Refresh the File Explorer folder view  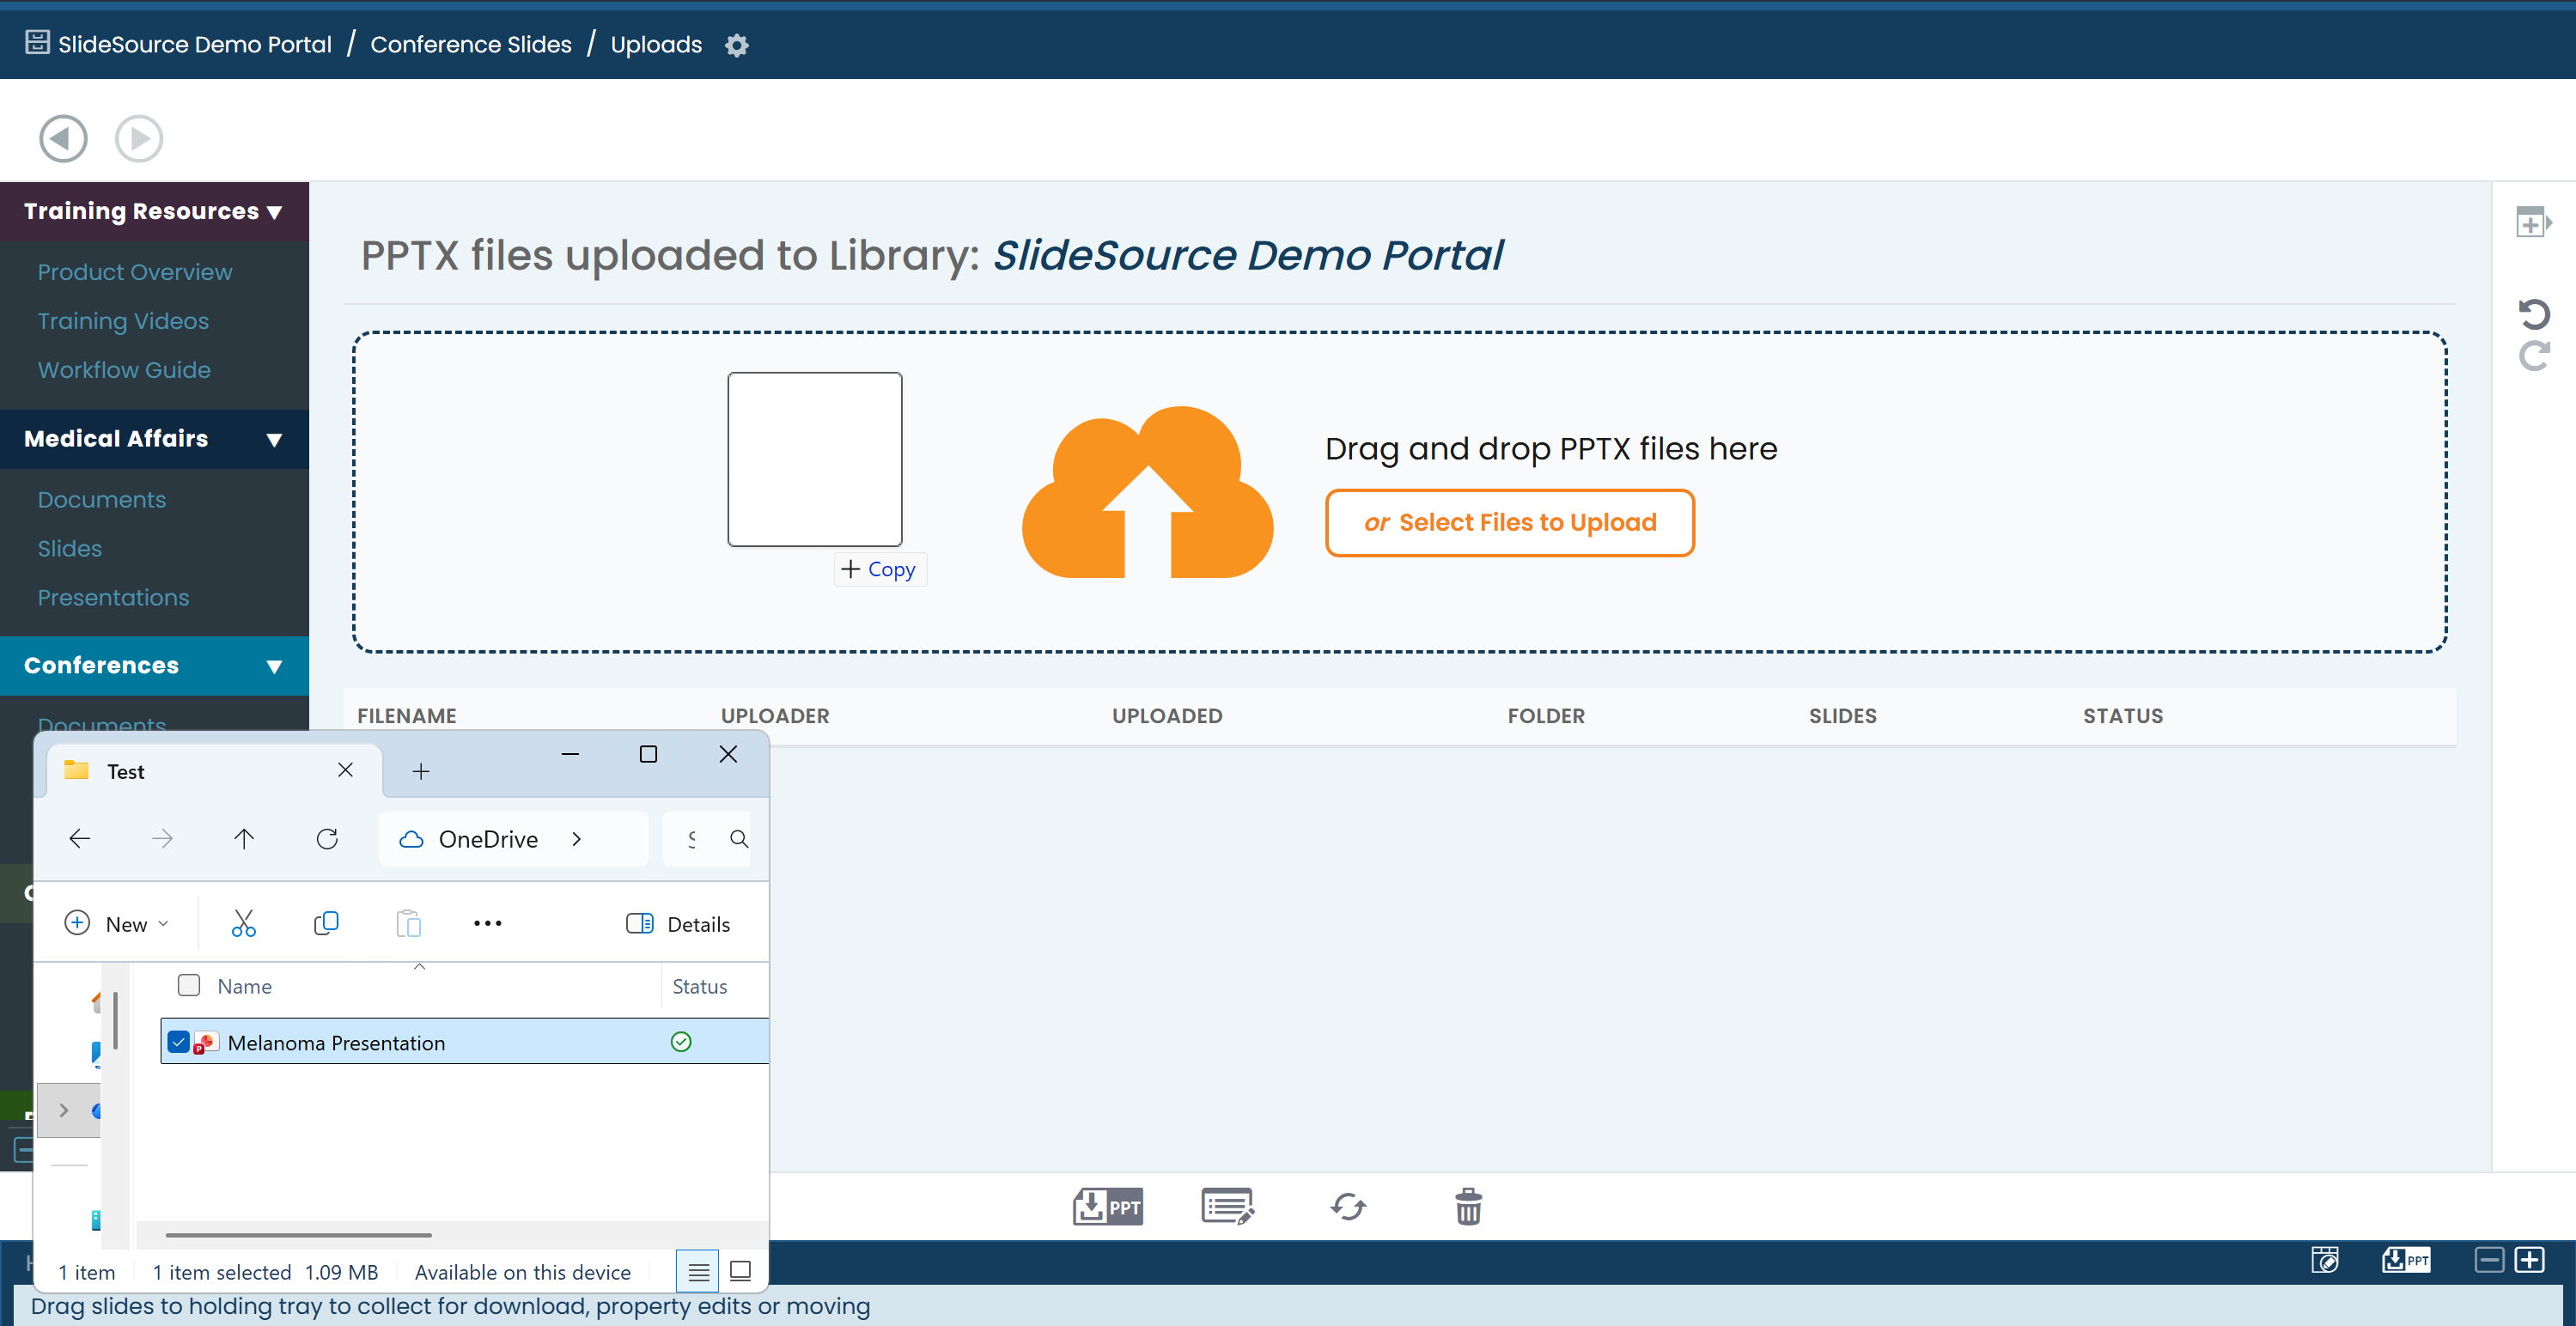click(327, 838)
